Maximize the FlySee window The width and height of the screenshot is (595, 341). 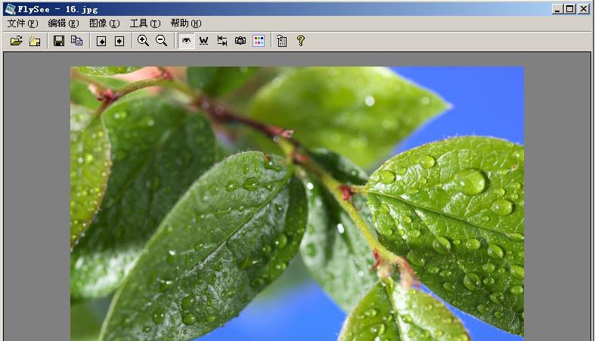click(570, 9)
